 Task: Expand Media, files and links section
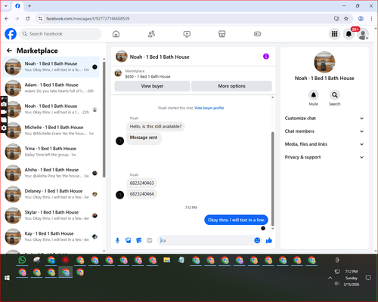coord(324,144)
